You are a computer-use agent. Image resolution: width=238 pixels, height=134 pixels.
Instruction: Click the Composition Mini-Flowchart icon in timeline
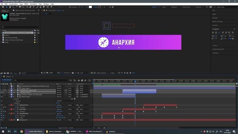pos(70,80)
